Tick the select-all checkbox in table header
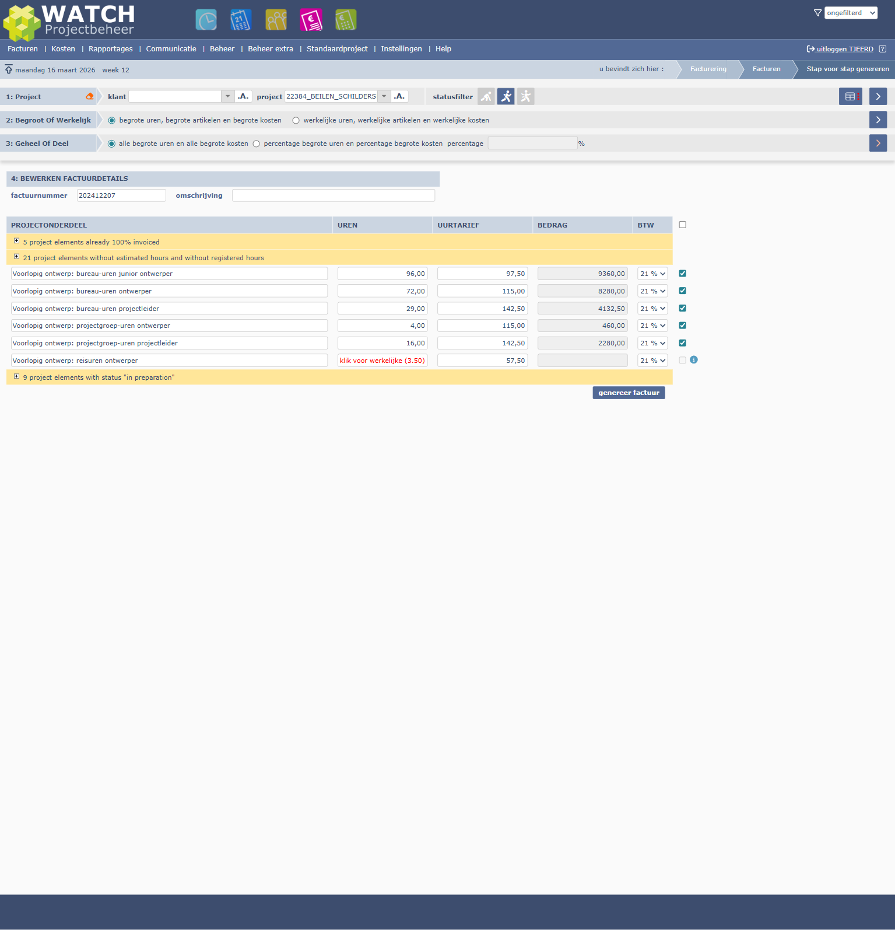The width and height of the screenshot is (895, 930). pos(682,225)
